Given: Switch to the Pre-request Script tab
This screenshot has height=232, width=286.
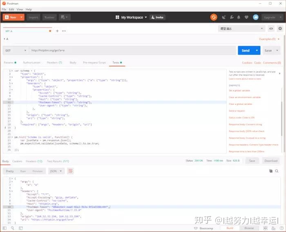Looking at the screenshot, I should point(94,63).
